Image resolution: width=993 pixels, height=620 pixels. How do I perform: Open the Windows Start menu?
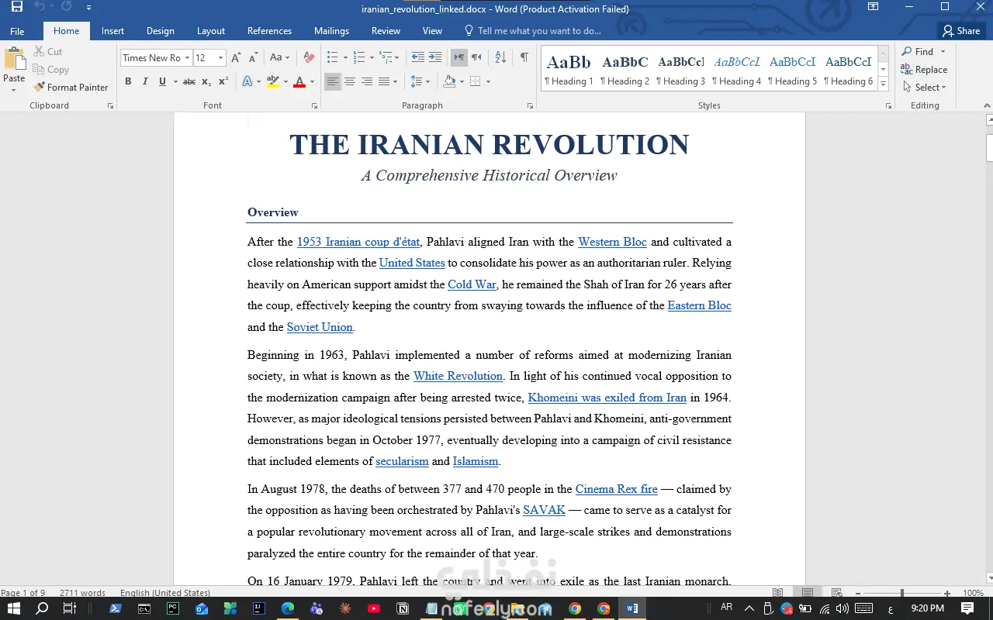pos(13,608)
